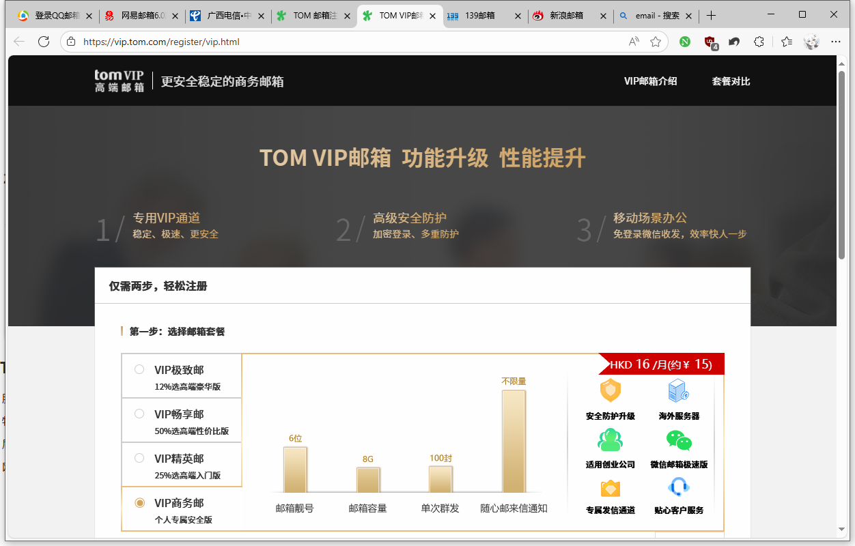Viewport: 855px width, 546px height.
Task: Click the customer service headset icon
Action: pyautogui.click(x=678, y=487)
